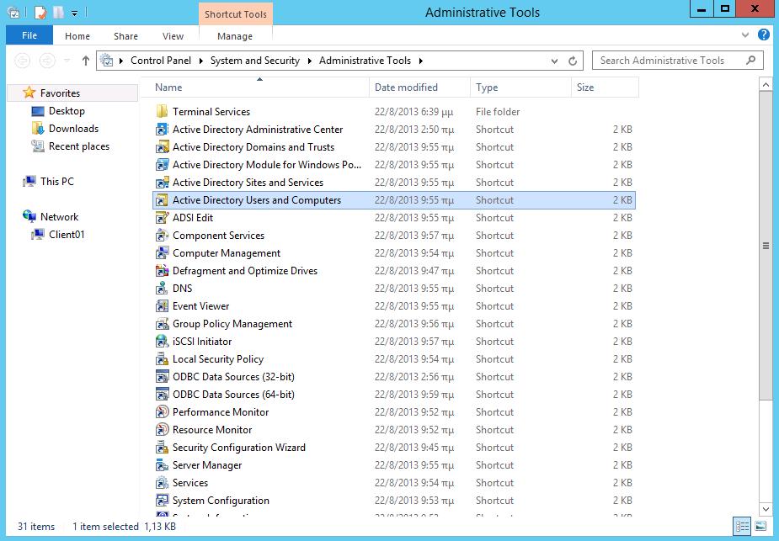Open the Help question mark icon
The height and width of the screenshot is (541, 779).
click(764, 34)
